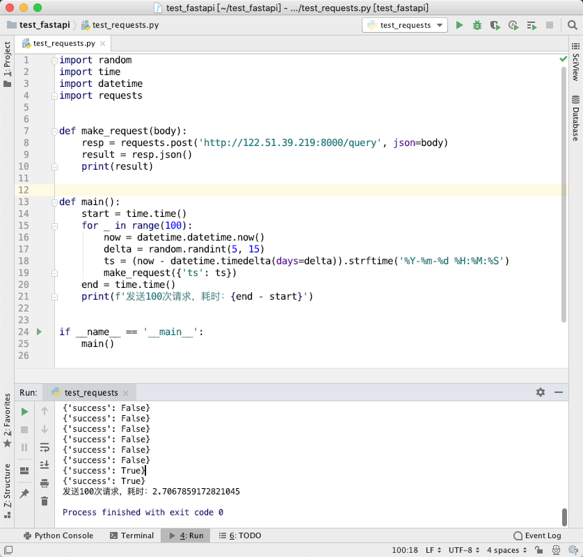583x557 pixels.
Task: Open the Event Log
Action: click(x=537, y=535)
